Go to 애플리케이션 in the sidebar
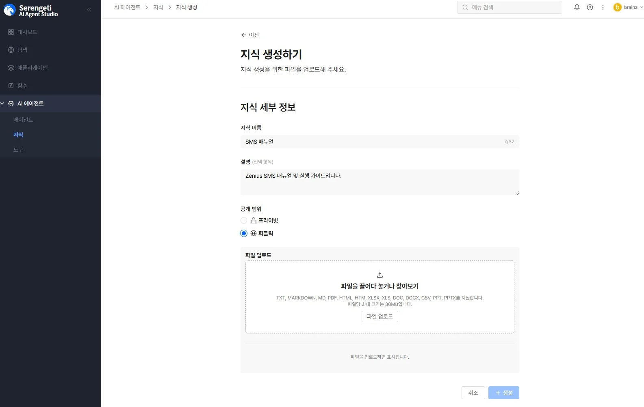This screenshot has width=644, height=407. tap(32, 68)
